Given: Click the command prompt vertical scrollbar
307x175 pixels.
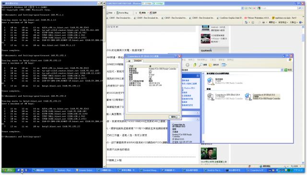Looking at the screenshot, I should [x=104, y=87].
